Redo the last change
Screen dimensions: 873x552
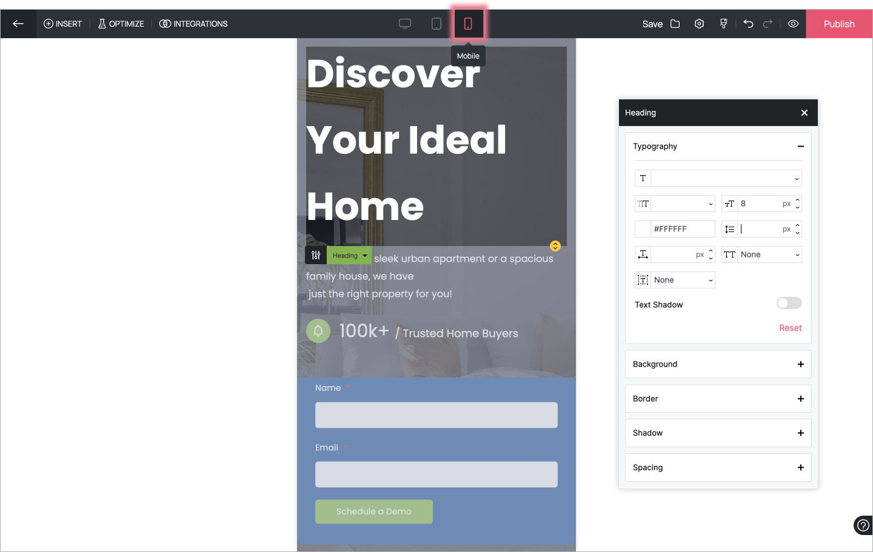[768, 24]
